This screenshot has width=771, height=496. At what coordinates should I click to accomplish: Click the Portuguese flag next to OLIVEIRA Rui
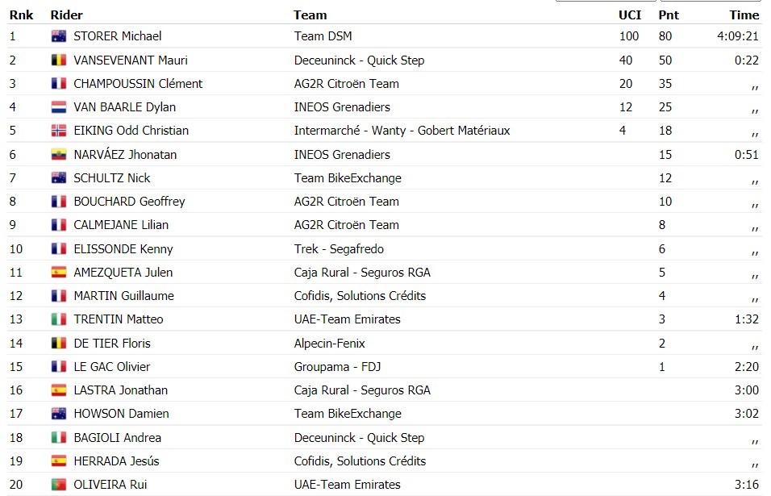(59, 484)
